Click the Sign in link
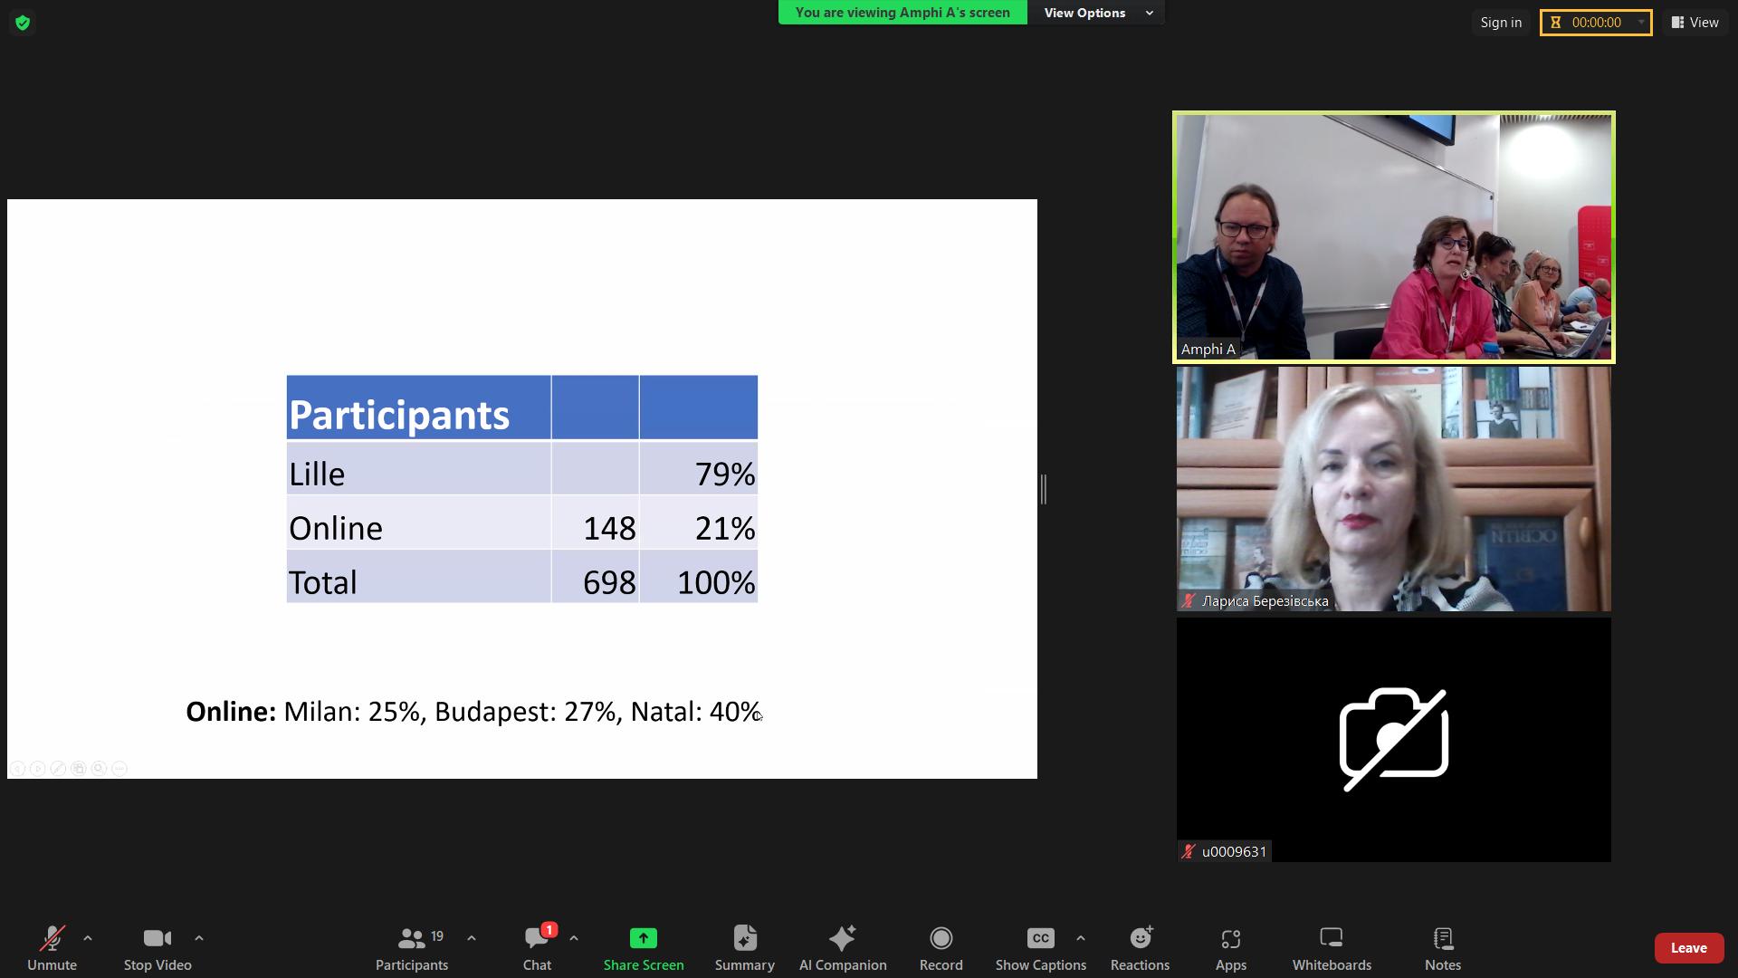The image size is (1738, 978). 1501,23
